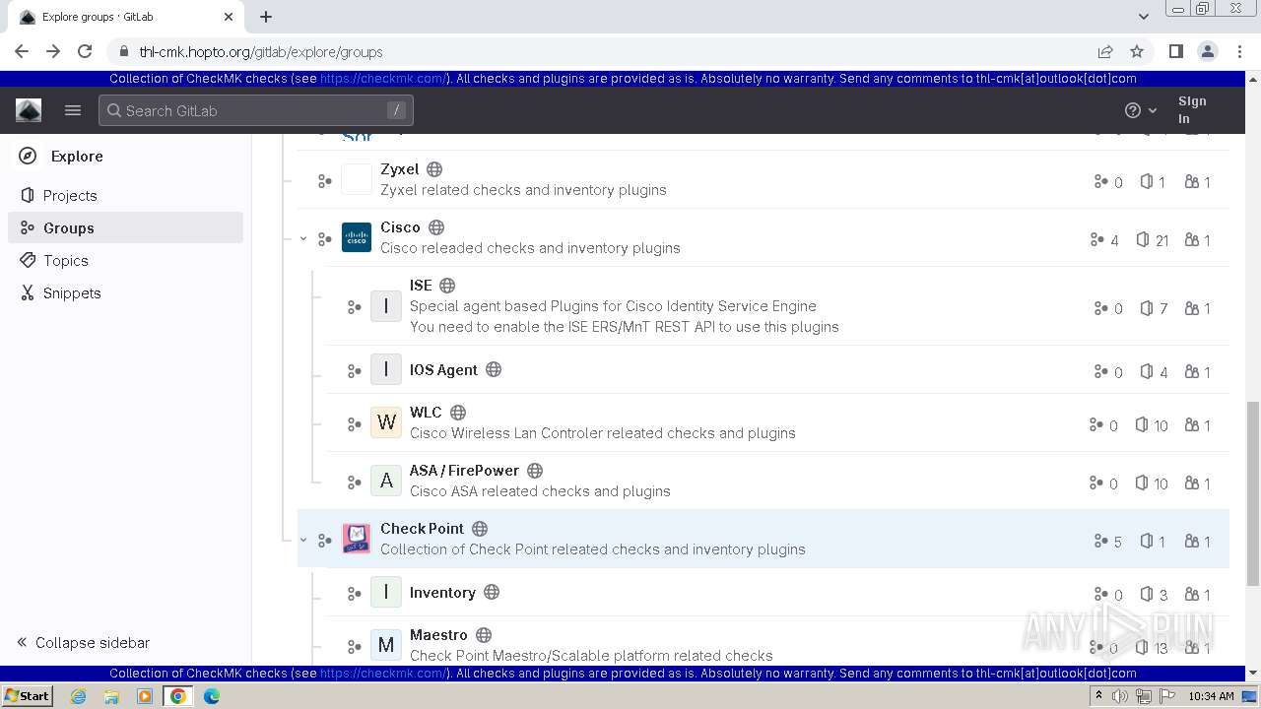1261x709 pixels.
Task: Close the Explore groups tab
Action: point(229,17)
